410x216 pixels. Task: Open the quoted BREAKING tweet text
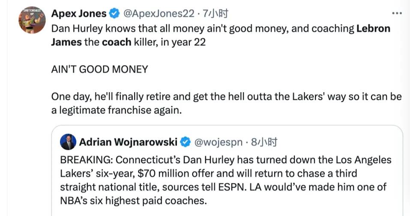226,180
